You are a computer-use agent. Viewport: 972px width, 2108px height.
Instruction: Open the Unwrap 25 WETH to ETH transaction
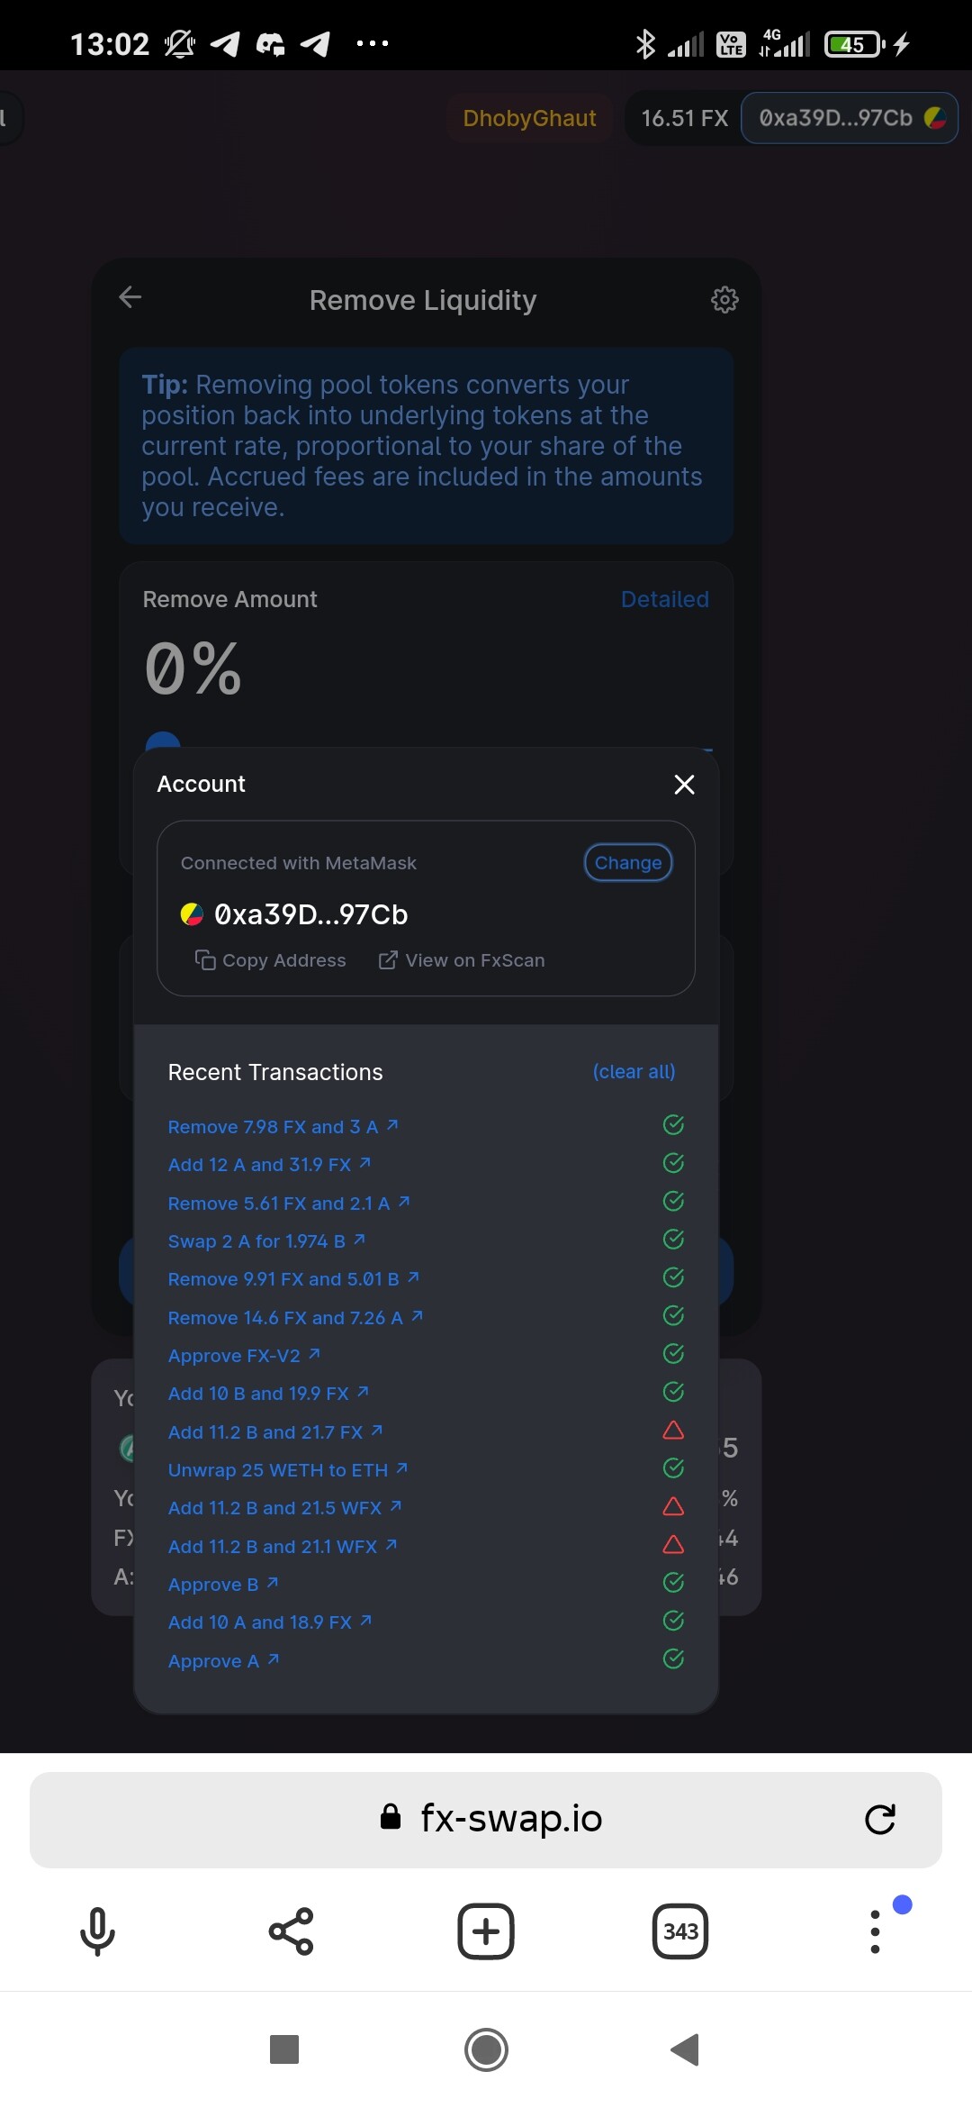point(288,1470)
